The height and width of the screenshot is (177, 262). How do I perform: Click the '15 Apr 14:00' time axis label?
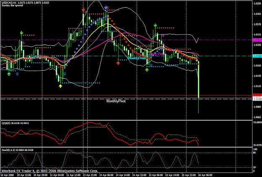pos(172,175)
